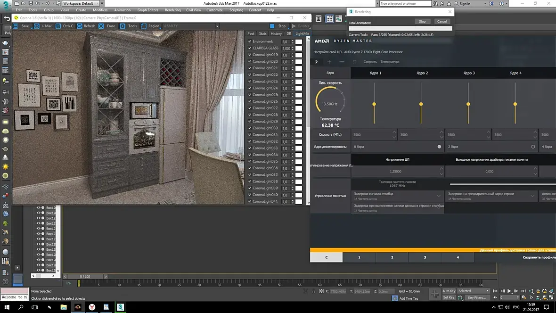This screenshot has height=313, width=556.
Task: Click the Set Keys large plus icon
Action: click(435, 294)
